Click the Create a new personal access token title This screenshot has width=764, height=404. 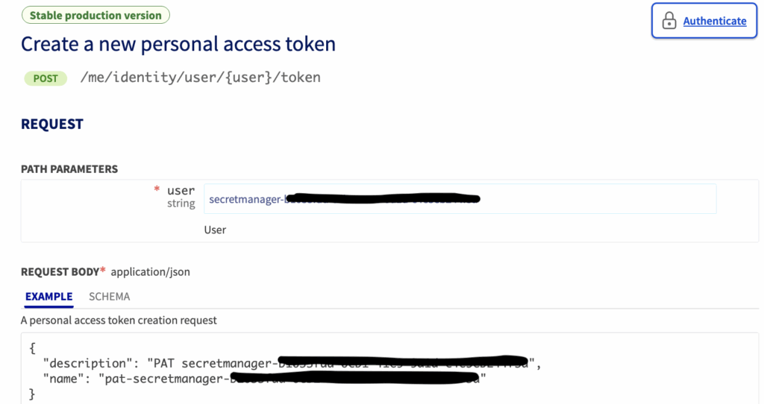click(x=178, y=44)
